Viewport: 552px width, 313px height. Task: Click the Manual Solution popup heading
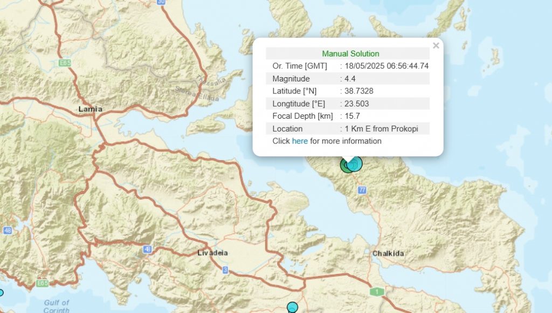pos(350,54)
